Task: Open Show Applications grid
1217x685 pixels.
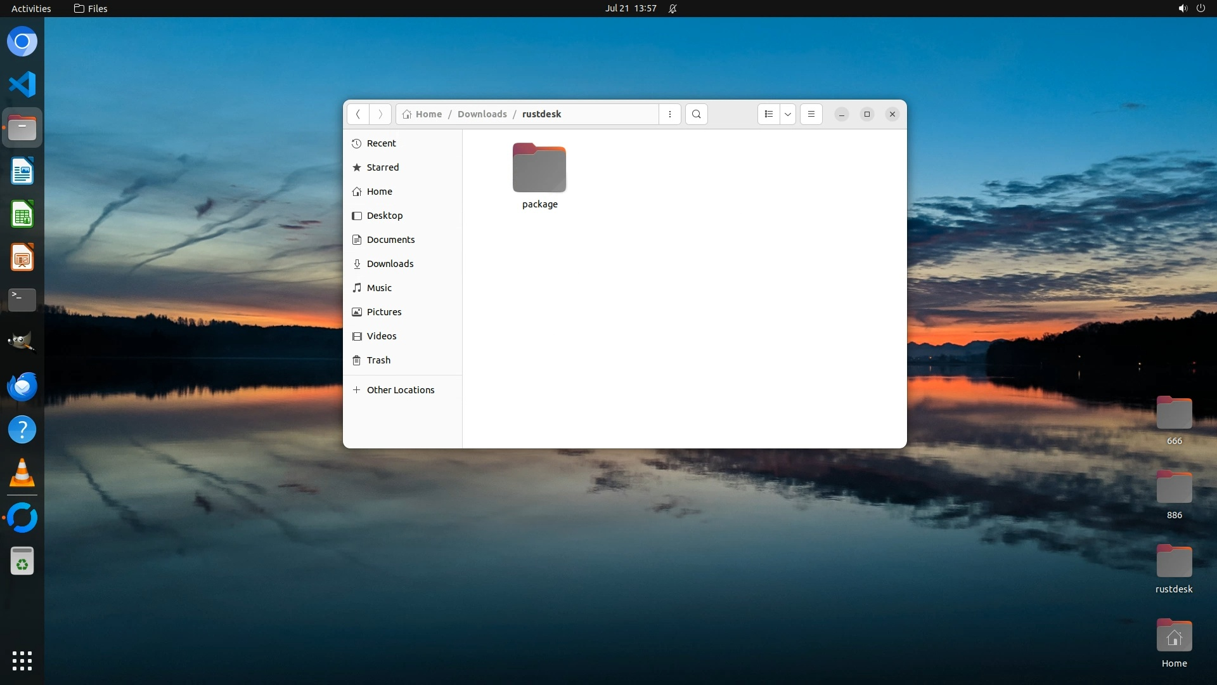Action: click(x=22, y=660)
